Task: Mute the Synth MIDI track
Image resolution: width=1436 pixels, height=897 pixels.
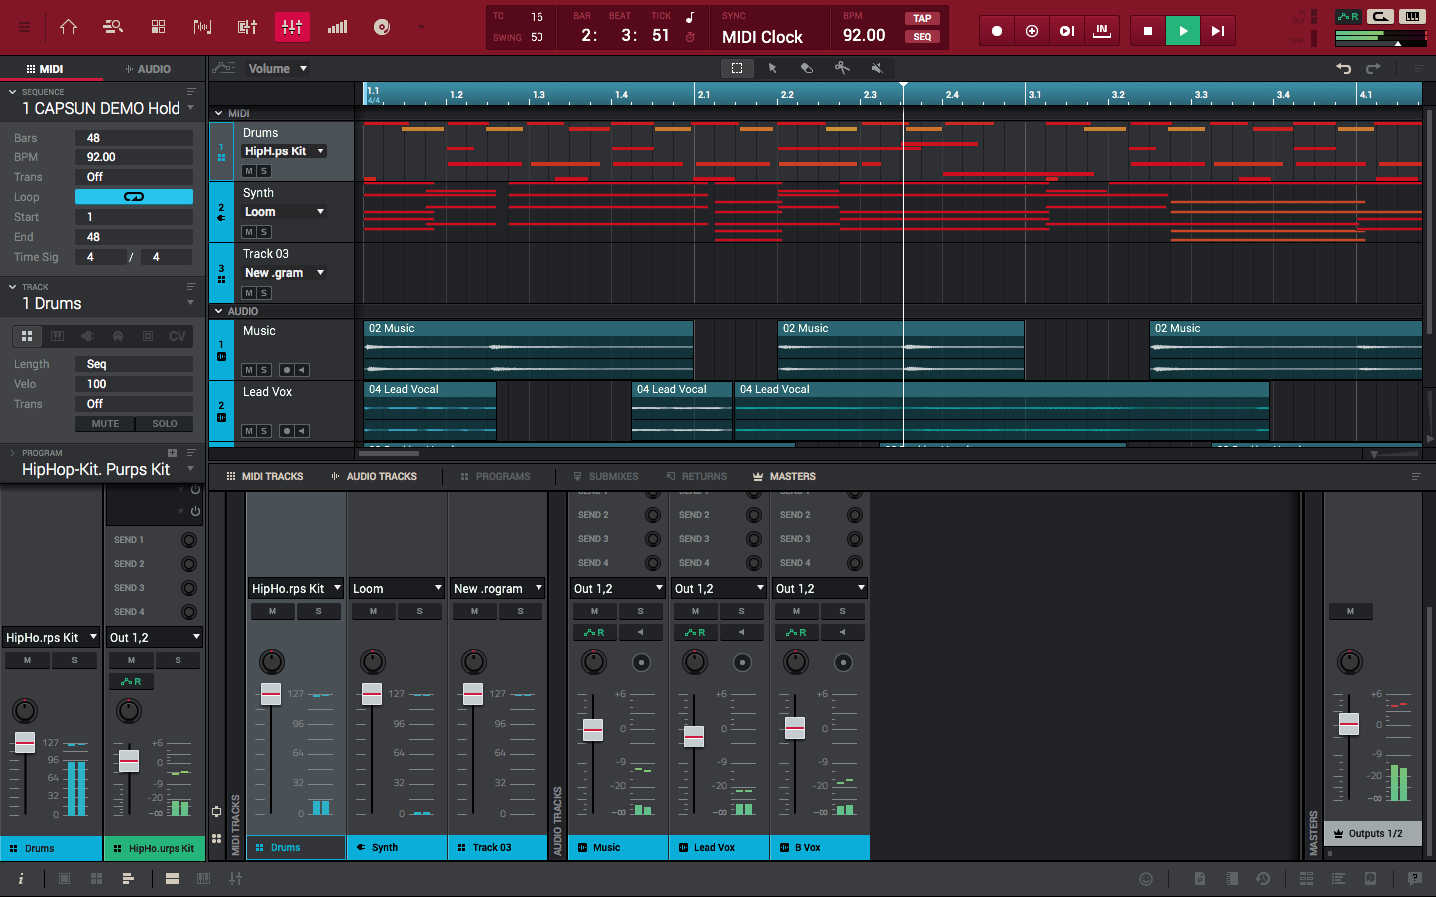Action: (x=248, y=232)
